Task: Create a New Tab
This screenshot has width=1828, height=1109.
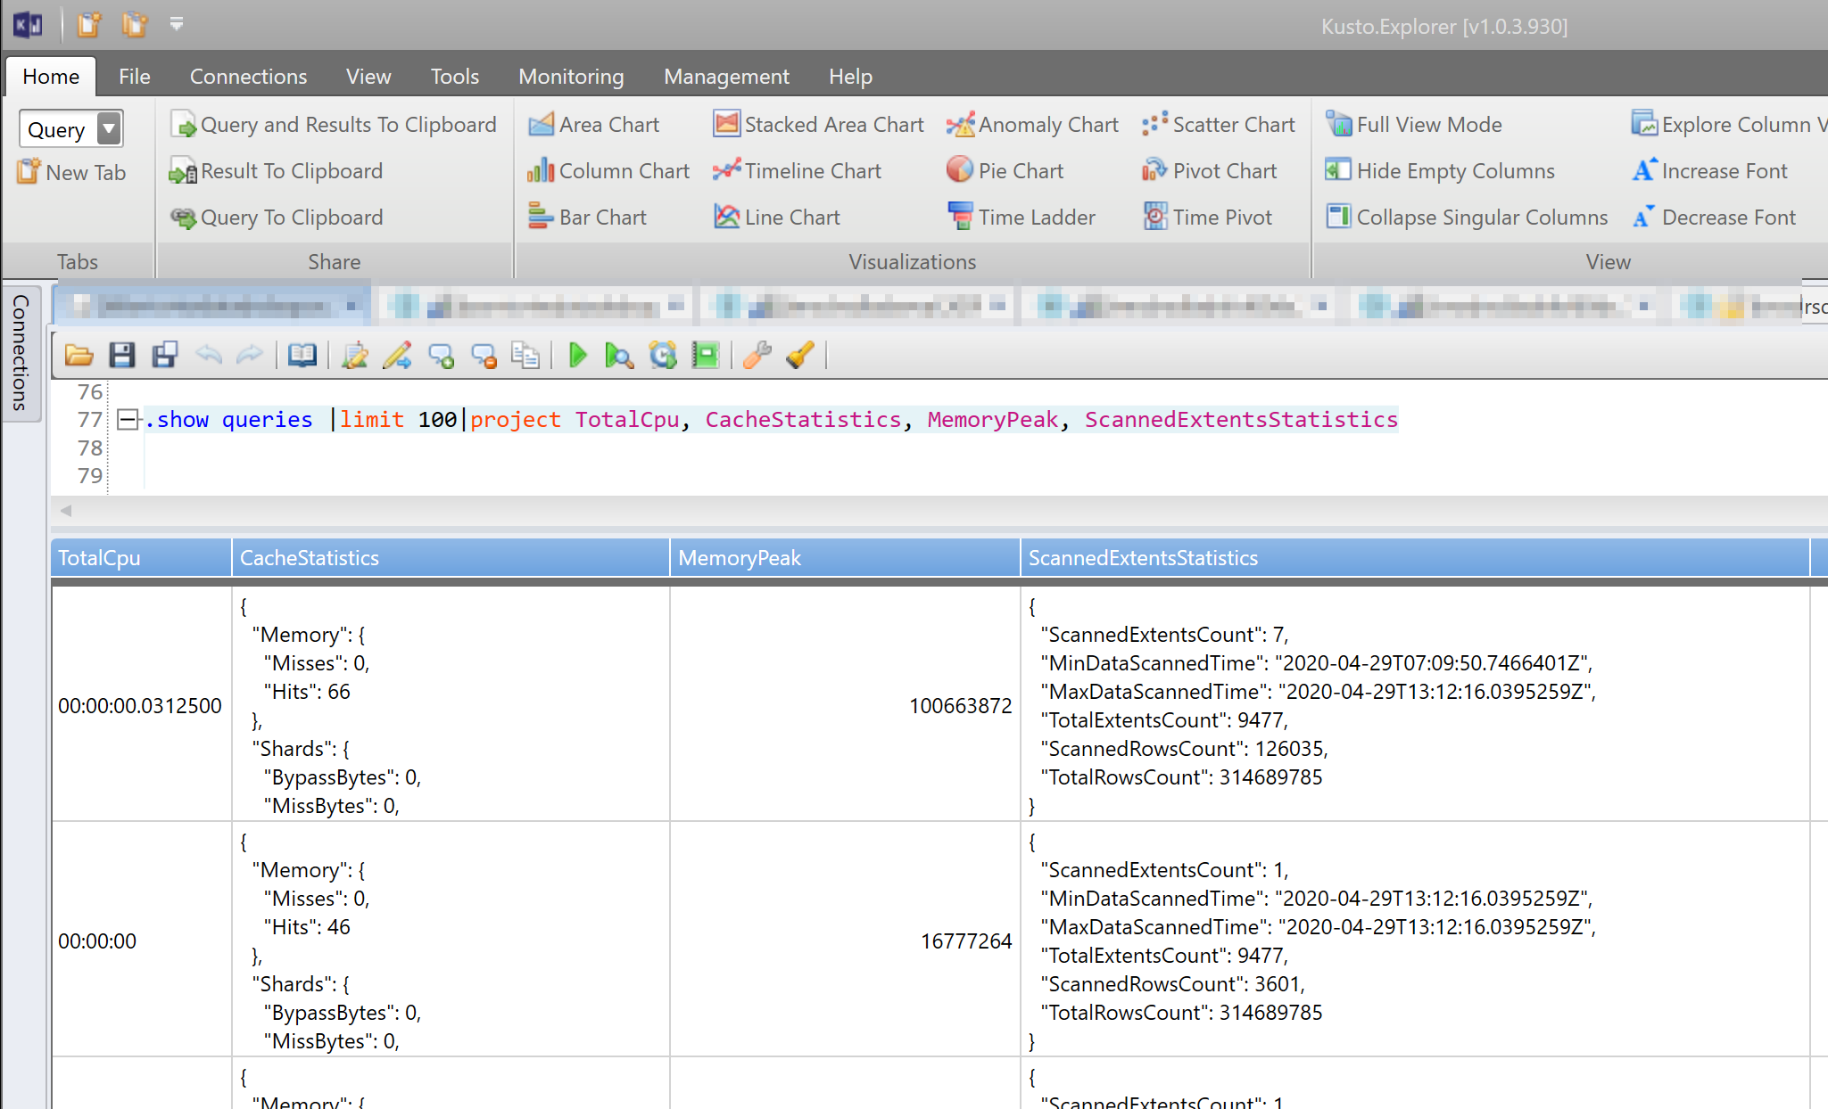Action: [x=71, y=172]
